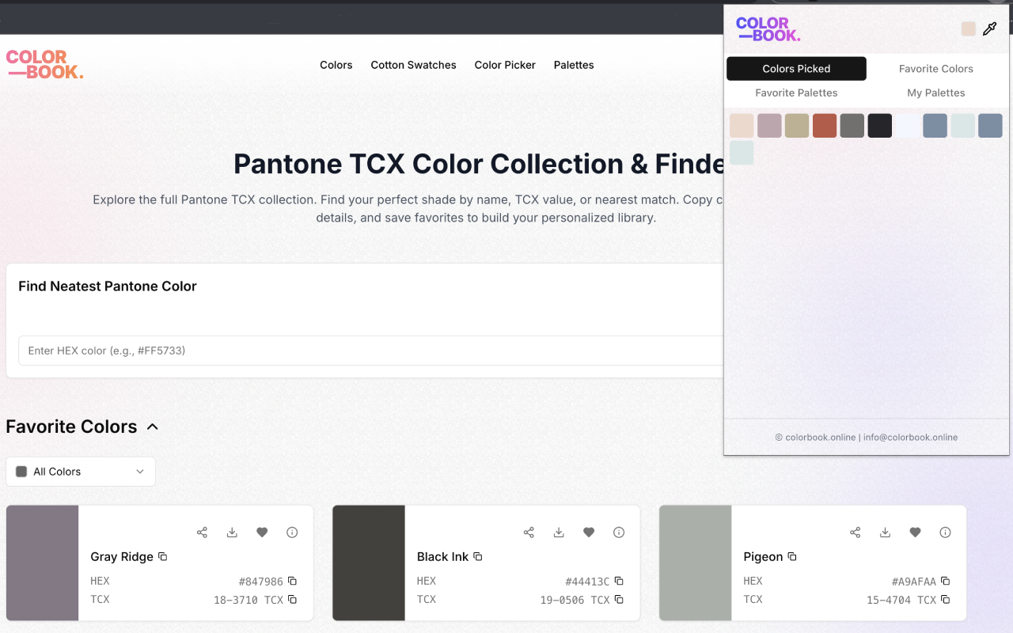Select the Favorite Palettes tab
This screenshot has height=633, width=1013.
click(796, 93)
